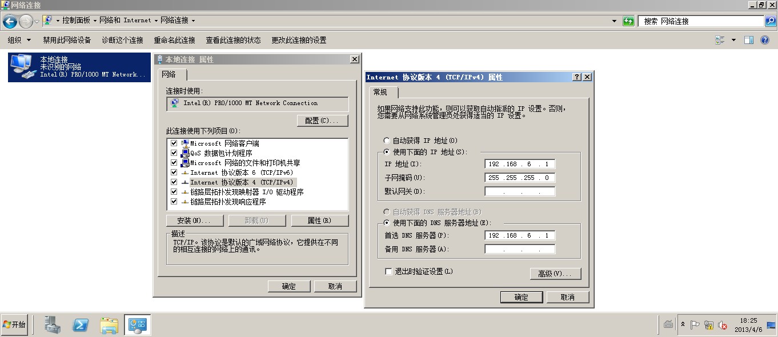This screenshot has height=337, width=778.
Task: Click show desktop icon at tray end
Action: point(772,325)
